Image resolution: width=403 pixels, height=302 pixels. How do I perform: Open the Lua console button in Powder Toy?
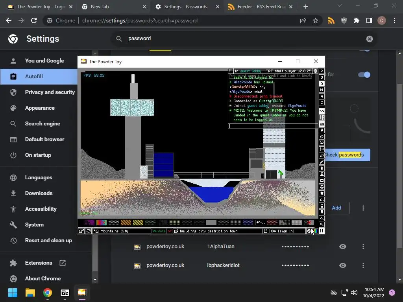click(322, 118)
